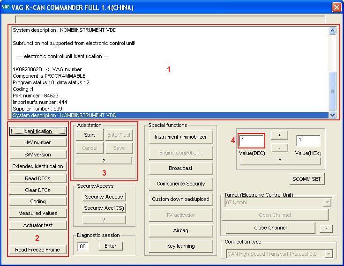Click the Value(HEX) input field

[308, 141]
